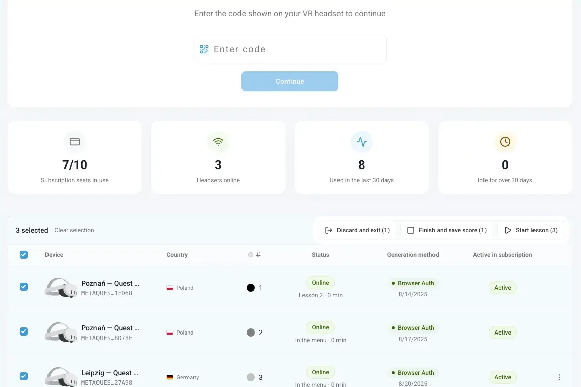This screenshot has height=387, width=581.
Task: Click the clock icon for idle headsets
Action: click(x=505, y=142)
